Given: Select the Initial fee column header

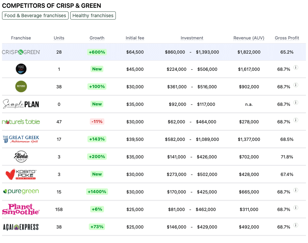Looking at the screenshot, I should 135,38.
